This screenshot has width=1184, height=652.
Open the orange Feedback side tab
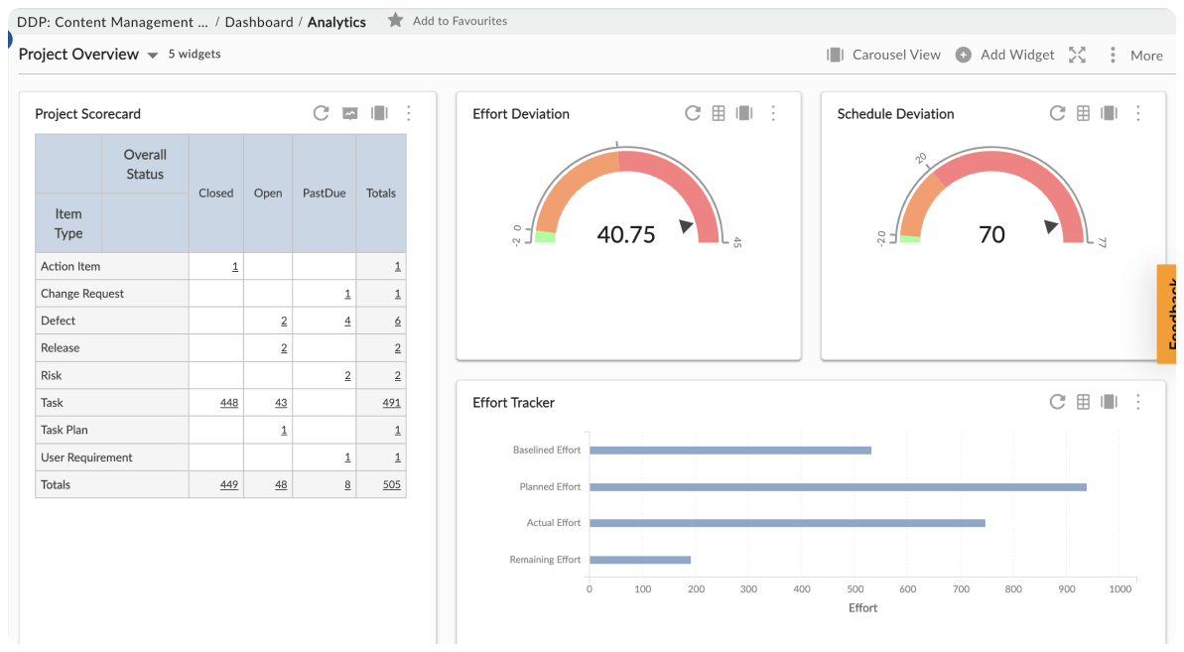(x=1169, y=314)
